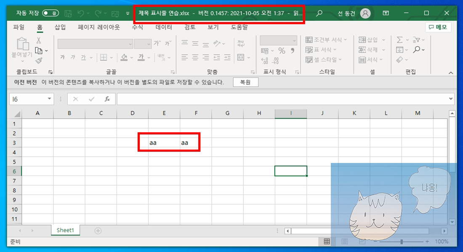
Task: Toggle underline 가 formatting
Action: pos(84,57)
